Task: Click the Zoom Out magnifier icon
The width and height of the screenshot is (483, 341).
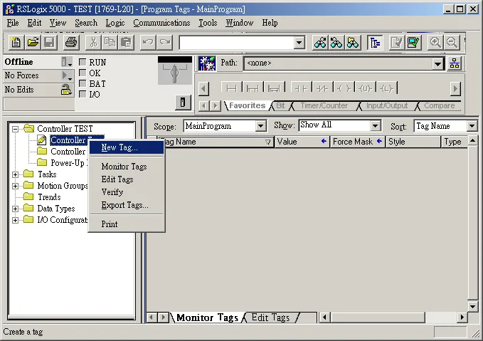Action: click(452, 42)
